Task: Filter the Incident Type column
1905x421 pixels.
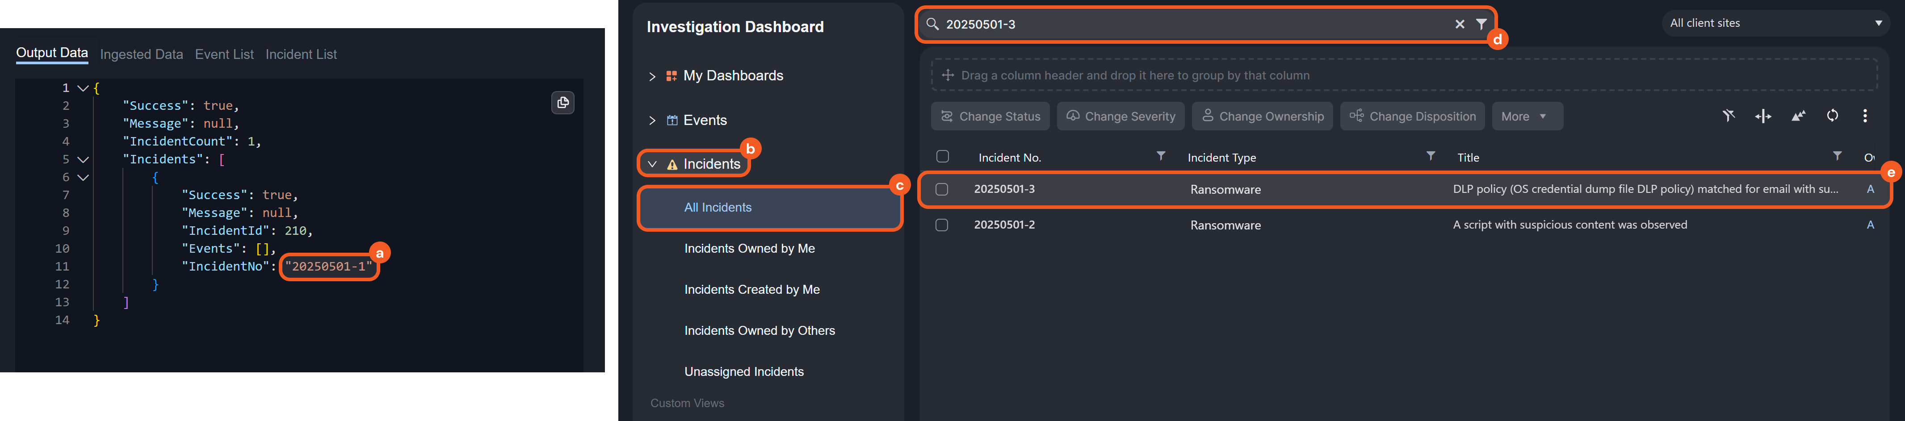Action: pyautogui.click(x=1430, y=157)
